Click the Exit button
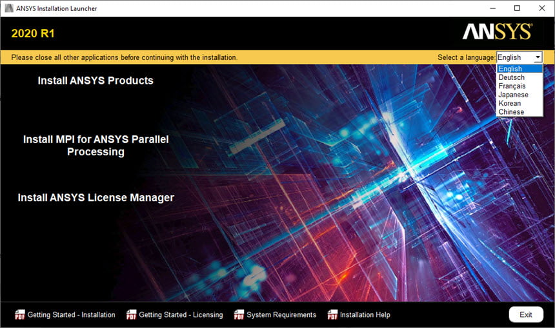Screen dimensions: 555x328 [x=526, y=314]
